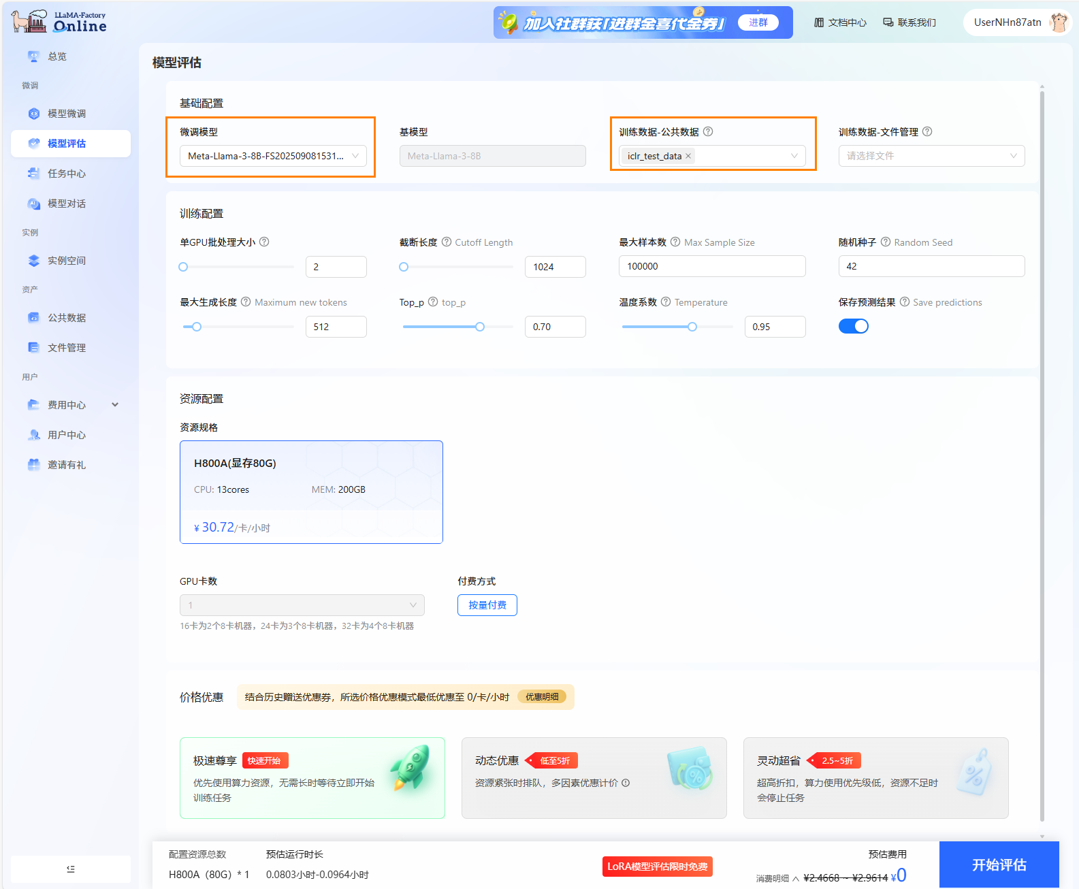Open the 训练数据-文件管理 file dropdown
The width and height of the screenshot is (1079, 889).
(x=931, y=156)
